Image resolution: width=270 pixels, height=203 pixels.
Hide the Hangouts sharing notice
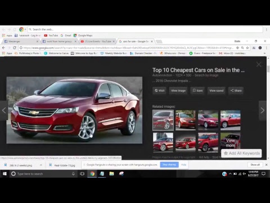pos(183,165)
